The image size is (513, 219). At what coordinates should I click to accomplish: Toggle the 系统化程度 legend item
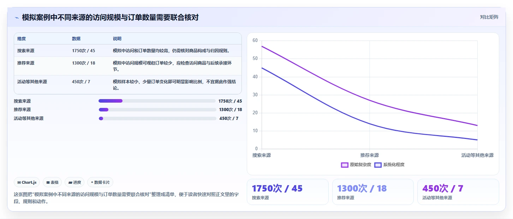389,165
